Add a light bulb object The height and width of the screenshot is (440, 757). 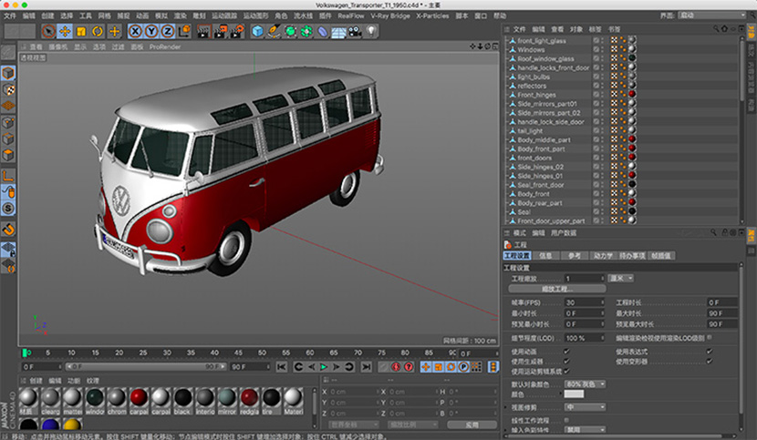click(x=371, y=32)
